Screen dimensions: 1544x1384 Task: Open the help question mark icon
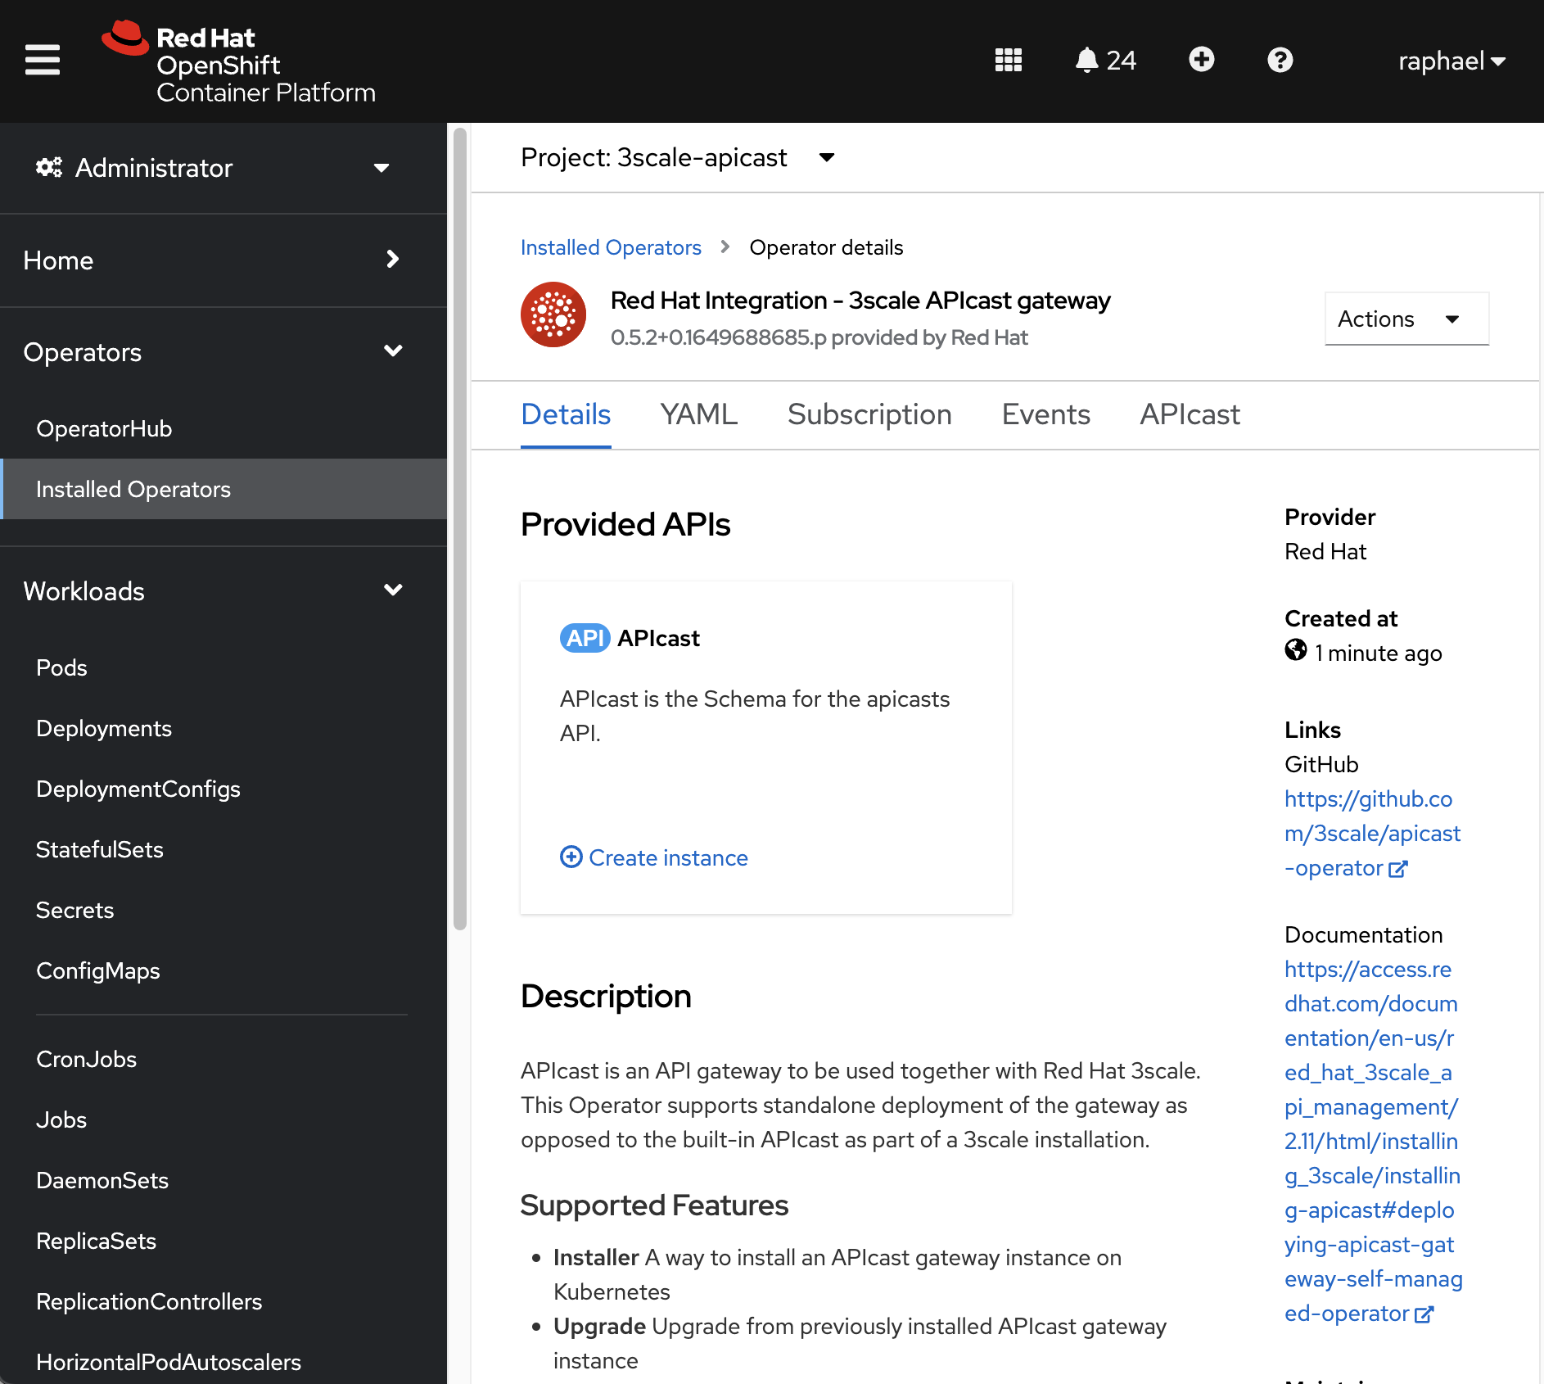[x=1280, y=60]
